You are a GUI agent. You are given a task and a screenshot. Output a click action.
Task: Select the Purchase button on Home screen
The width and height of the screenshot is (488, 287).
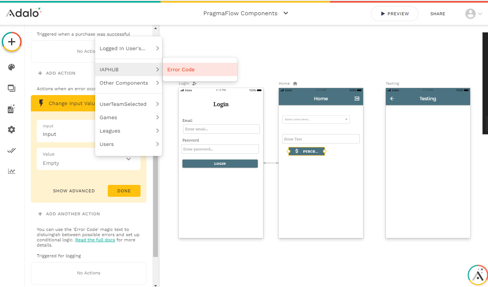point(307,151)
